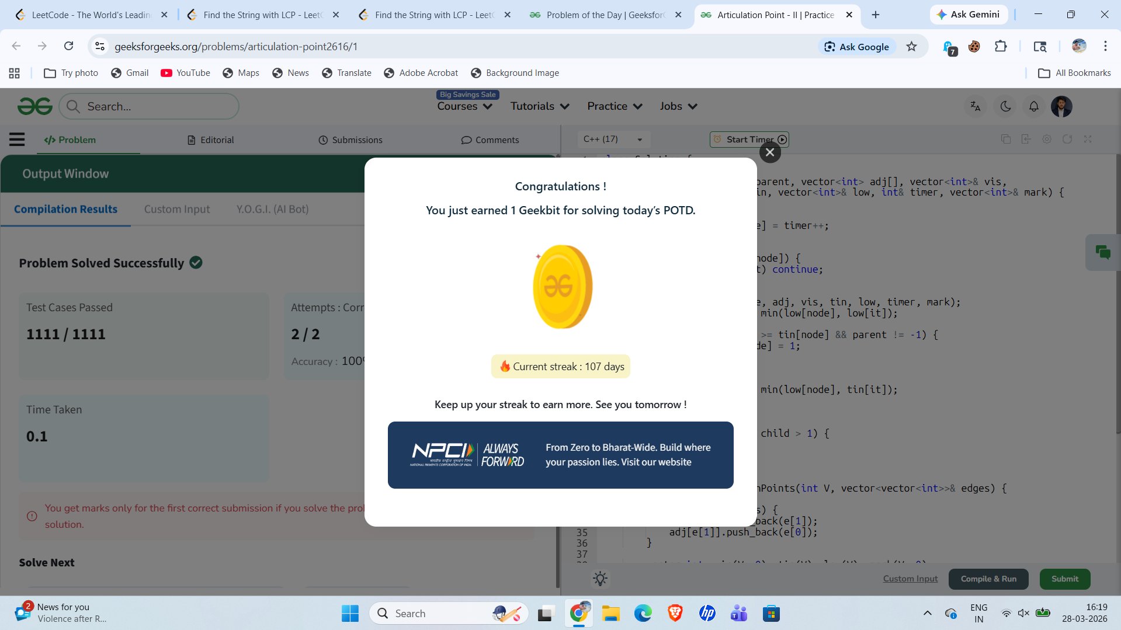Focus the GeeksforGeeks search box
Image resolution: width=1121 pixels, height=630 pixels.
pyautogui.click(x=150, y=106)
